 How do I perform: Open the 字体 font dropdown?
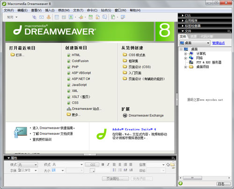coord(28,170)
